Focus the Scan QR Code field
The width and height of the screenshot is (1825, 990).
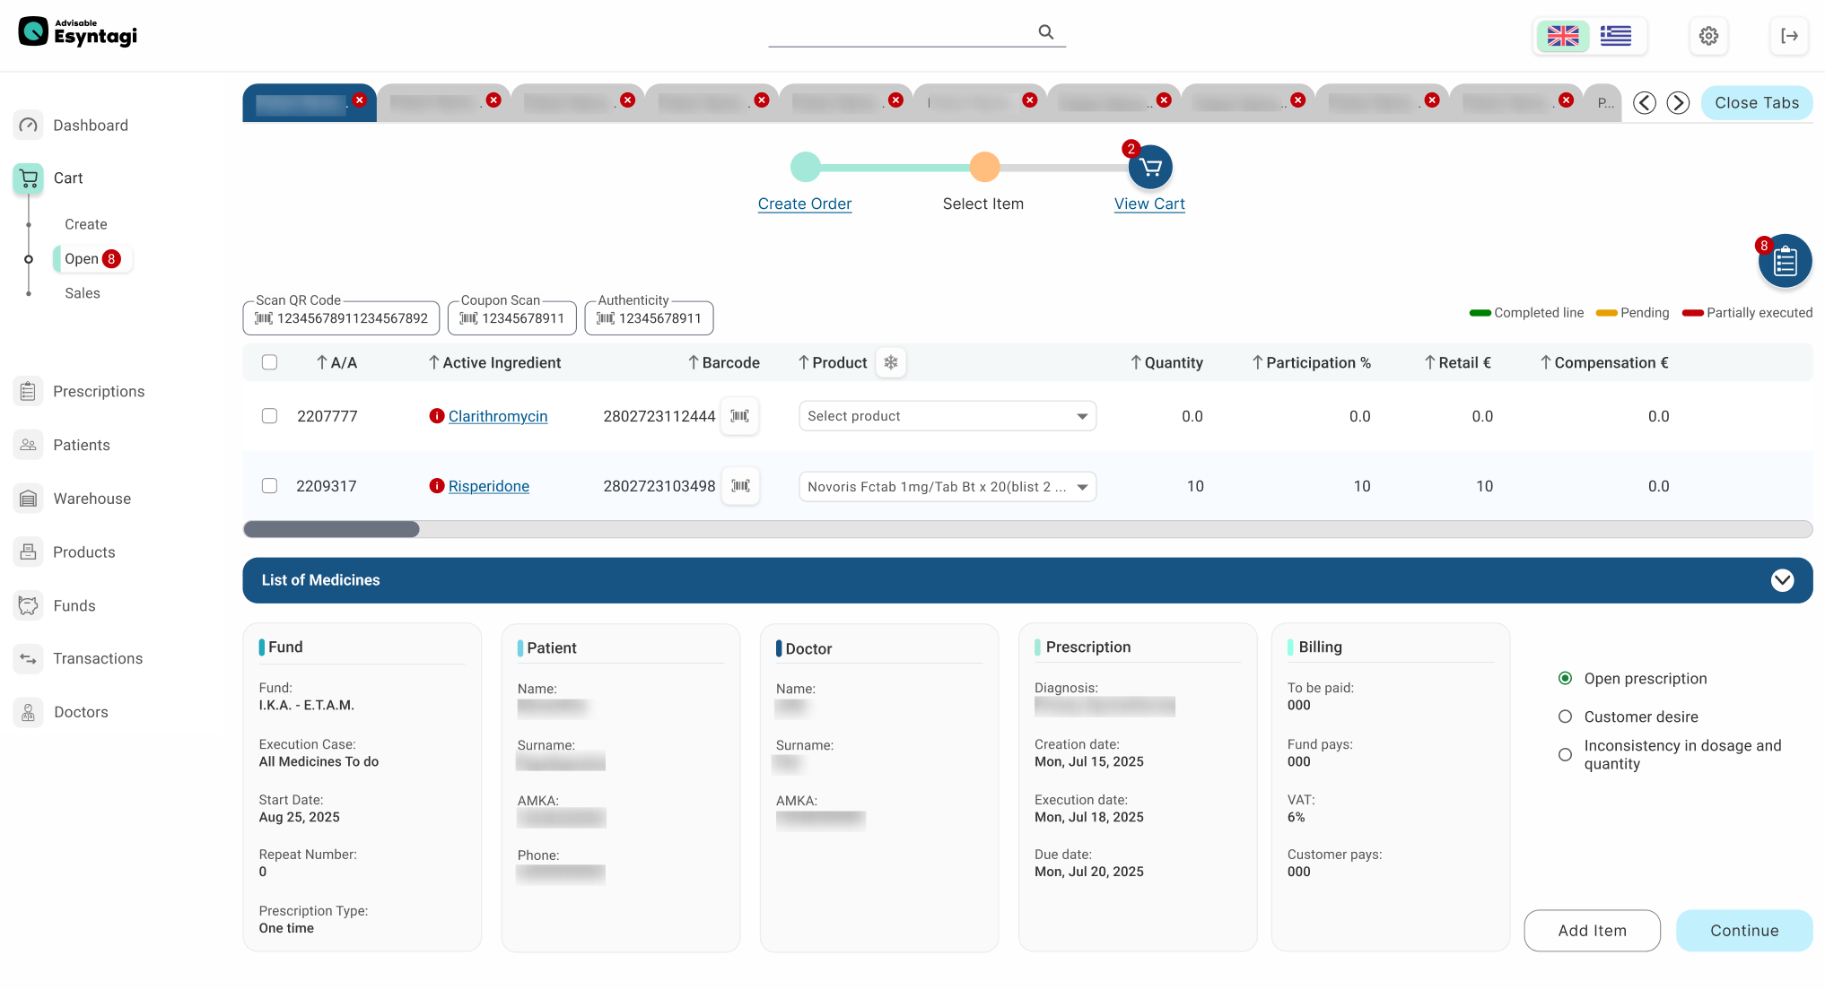341,318
